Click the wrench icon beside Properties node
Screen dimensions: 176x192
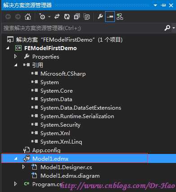[26, 56]
